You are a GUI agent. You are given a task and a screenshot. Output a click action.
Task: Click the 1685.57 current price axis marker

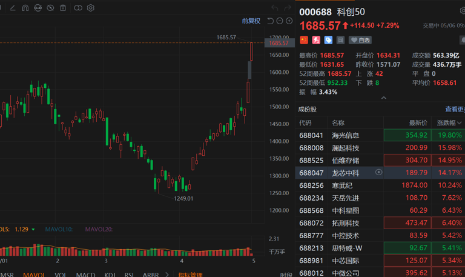[x=279, y=43]
